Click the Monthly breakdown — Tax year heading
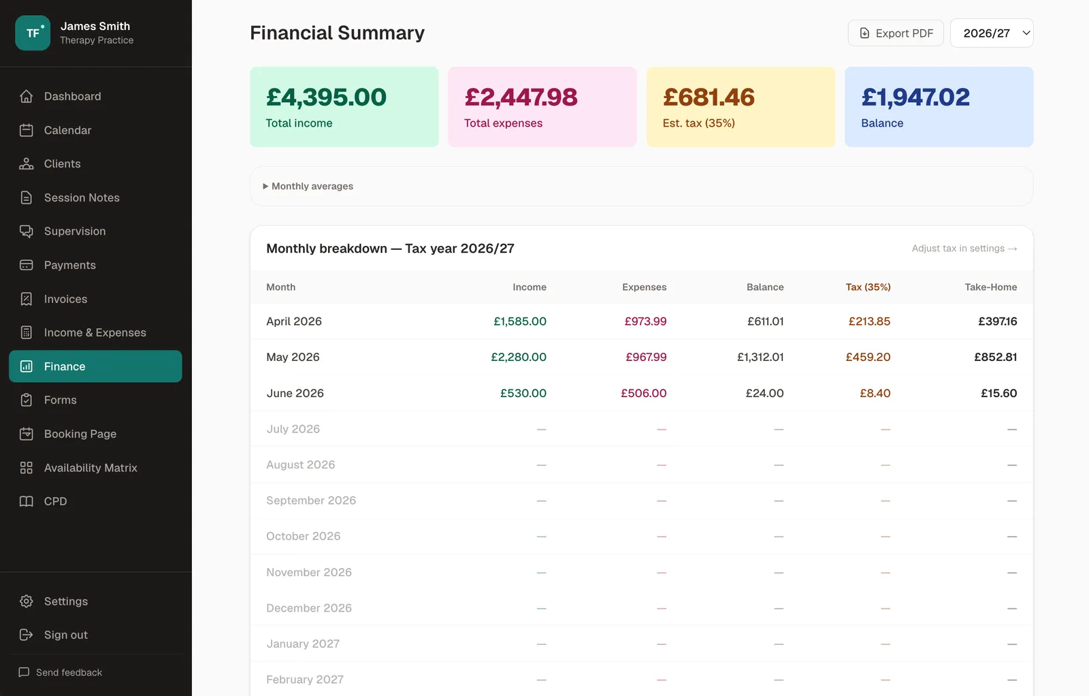This screenshot has width=1089, height=696. coord(391,249)
